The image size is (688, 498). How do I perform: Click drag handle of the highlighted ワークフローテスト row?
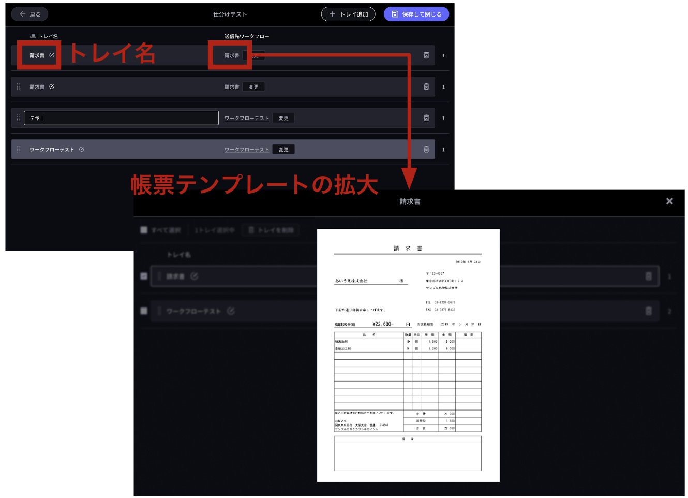coord(18,150)
